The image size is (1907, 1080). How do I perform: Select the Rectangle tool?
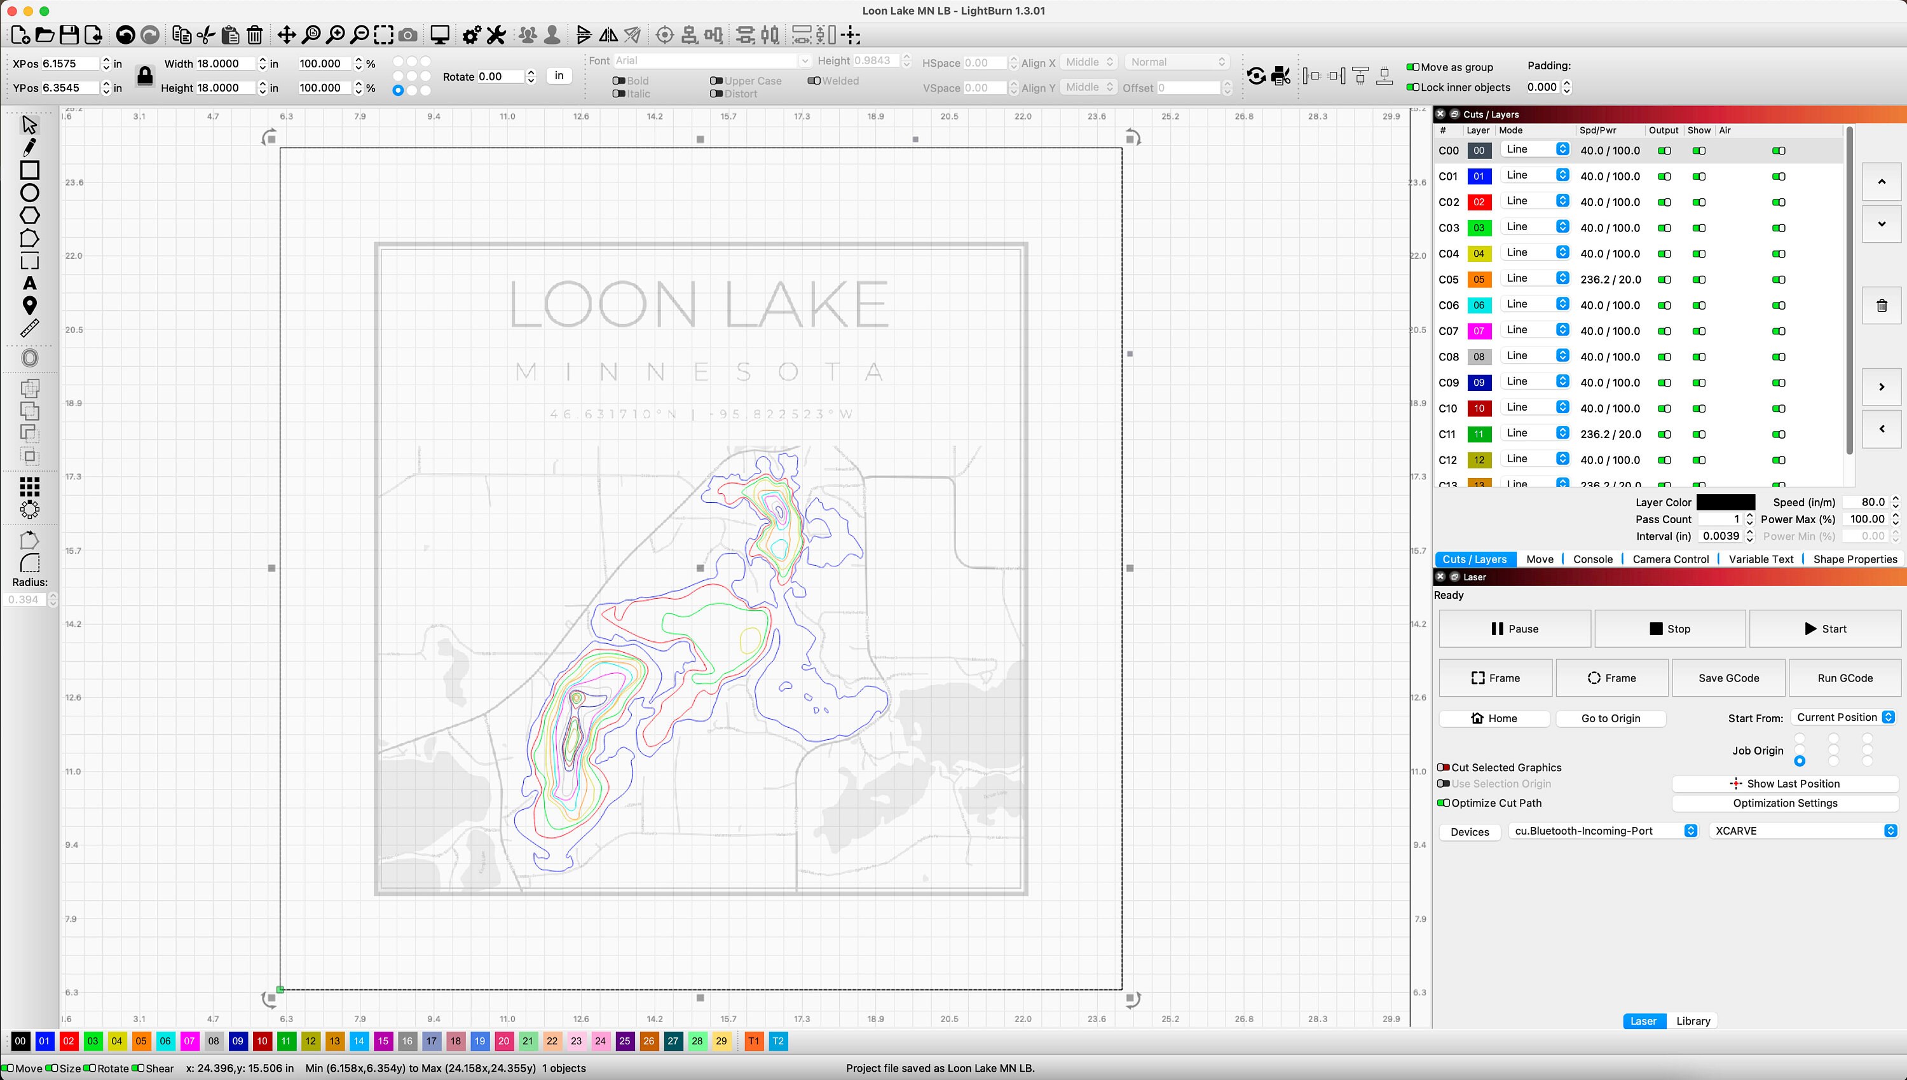[x=31, y=170]
